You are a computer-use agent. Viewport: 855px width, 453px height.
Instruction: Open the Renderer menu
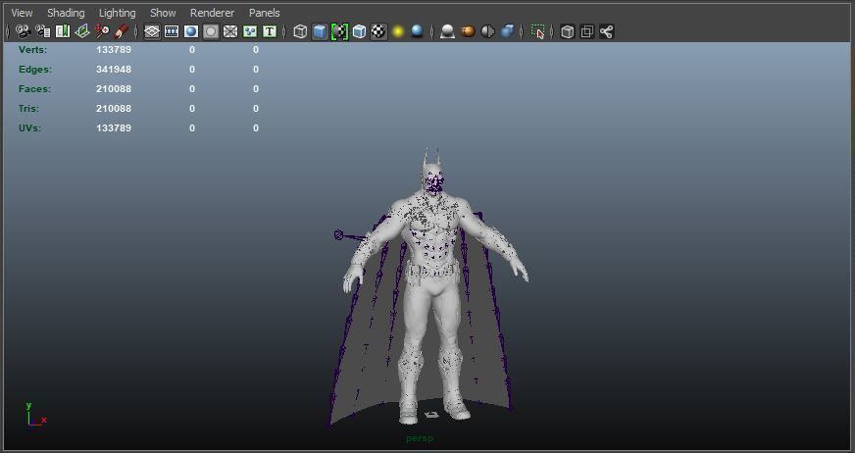(212, 13)
